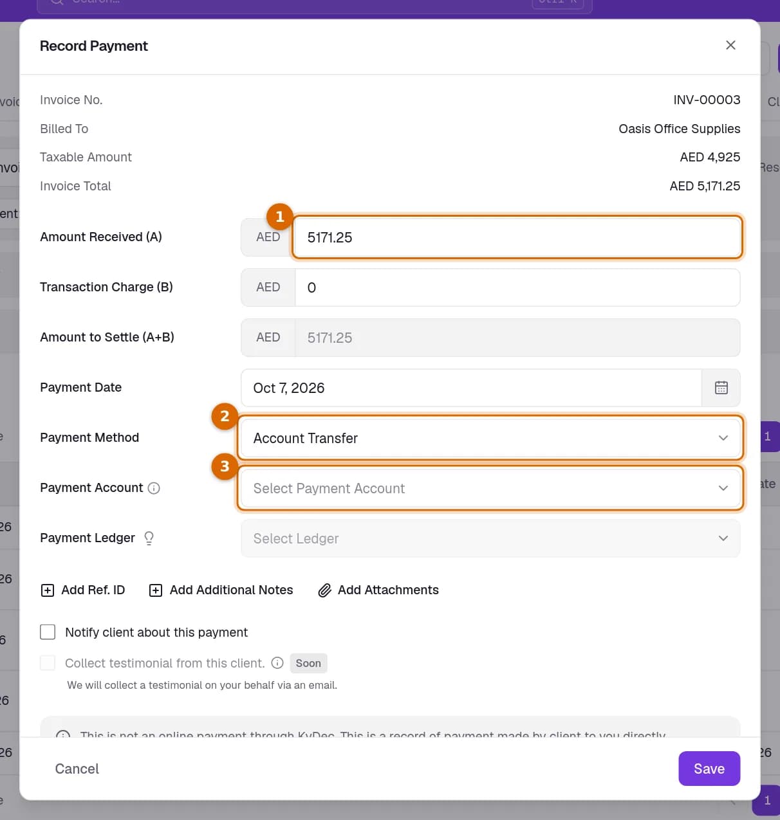Click the Soon badge

point(308,663)
